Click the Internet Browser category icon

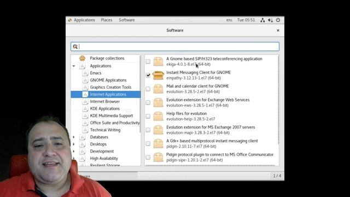85,102
